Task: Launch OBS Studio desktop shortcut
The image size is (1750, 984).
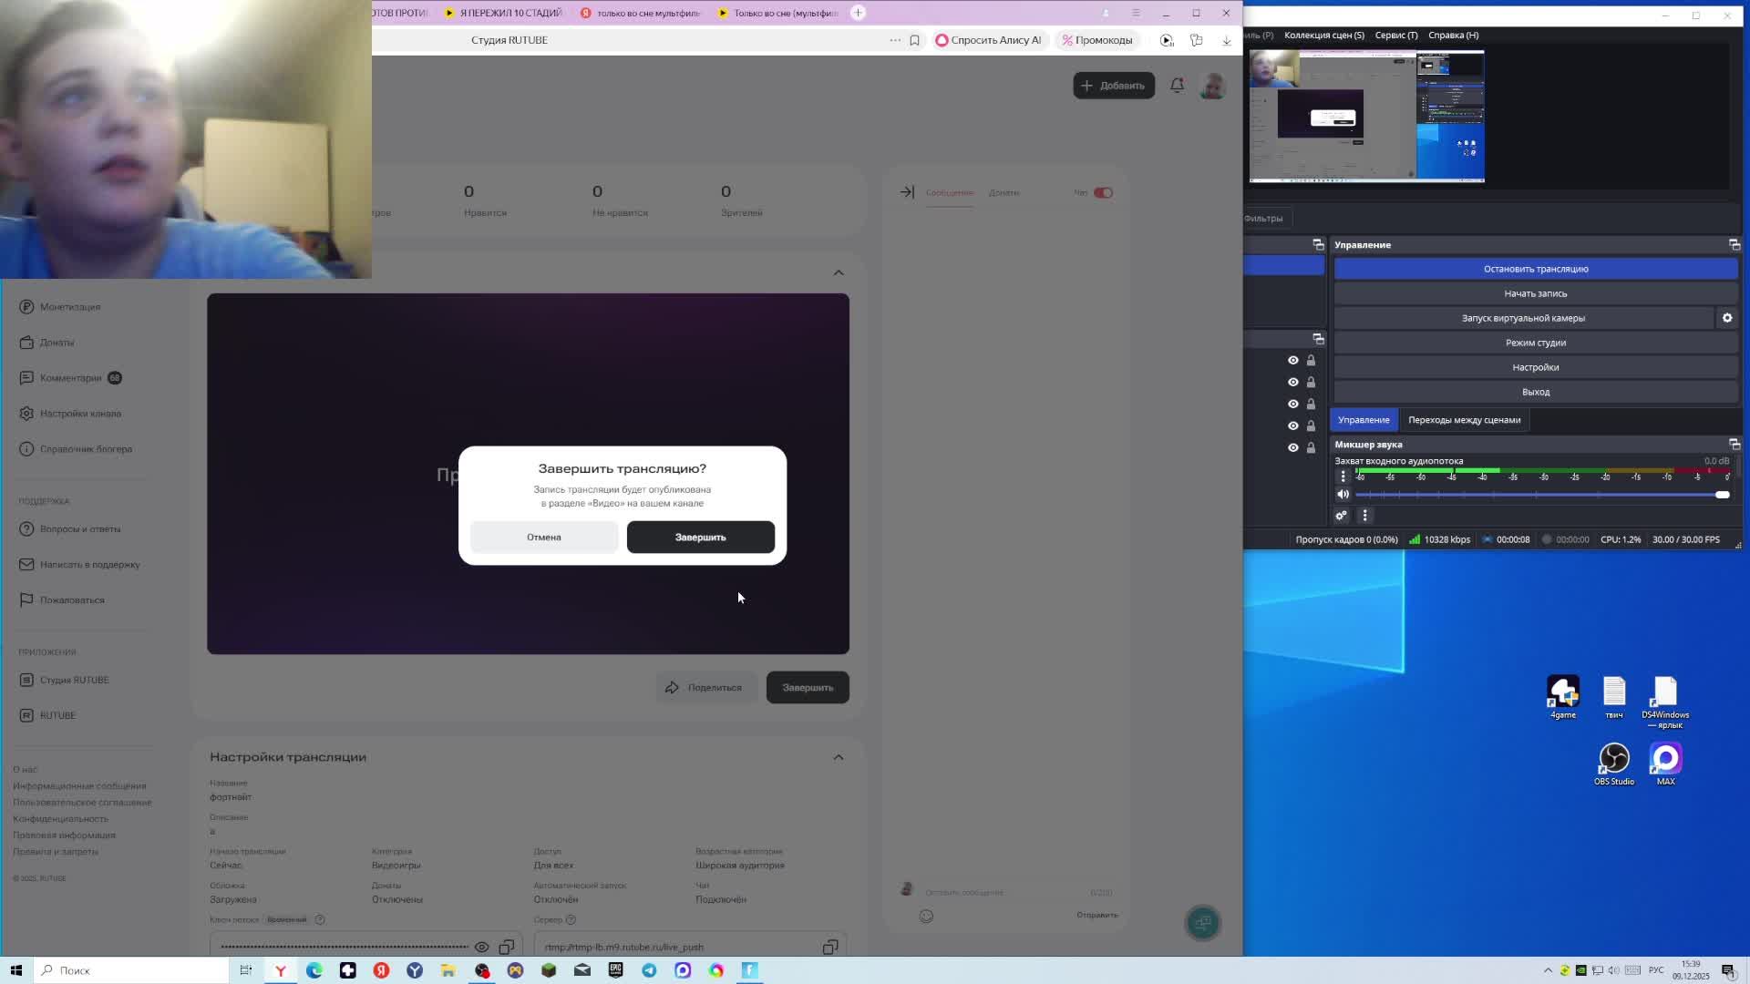Action: (x=1613, y=760)
